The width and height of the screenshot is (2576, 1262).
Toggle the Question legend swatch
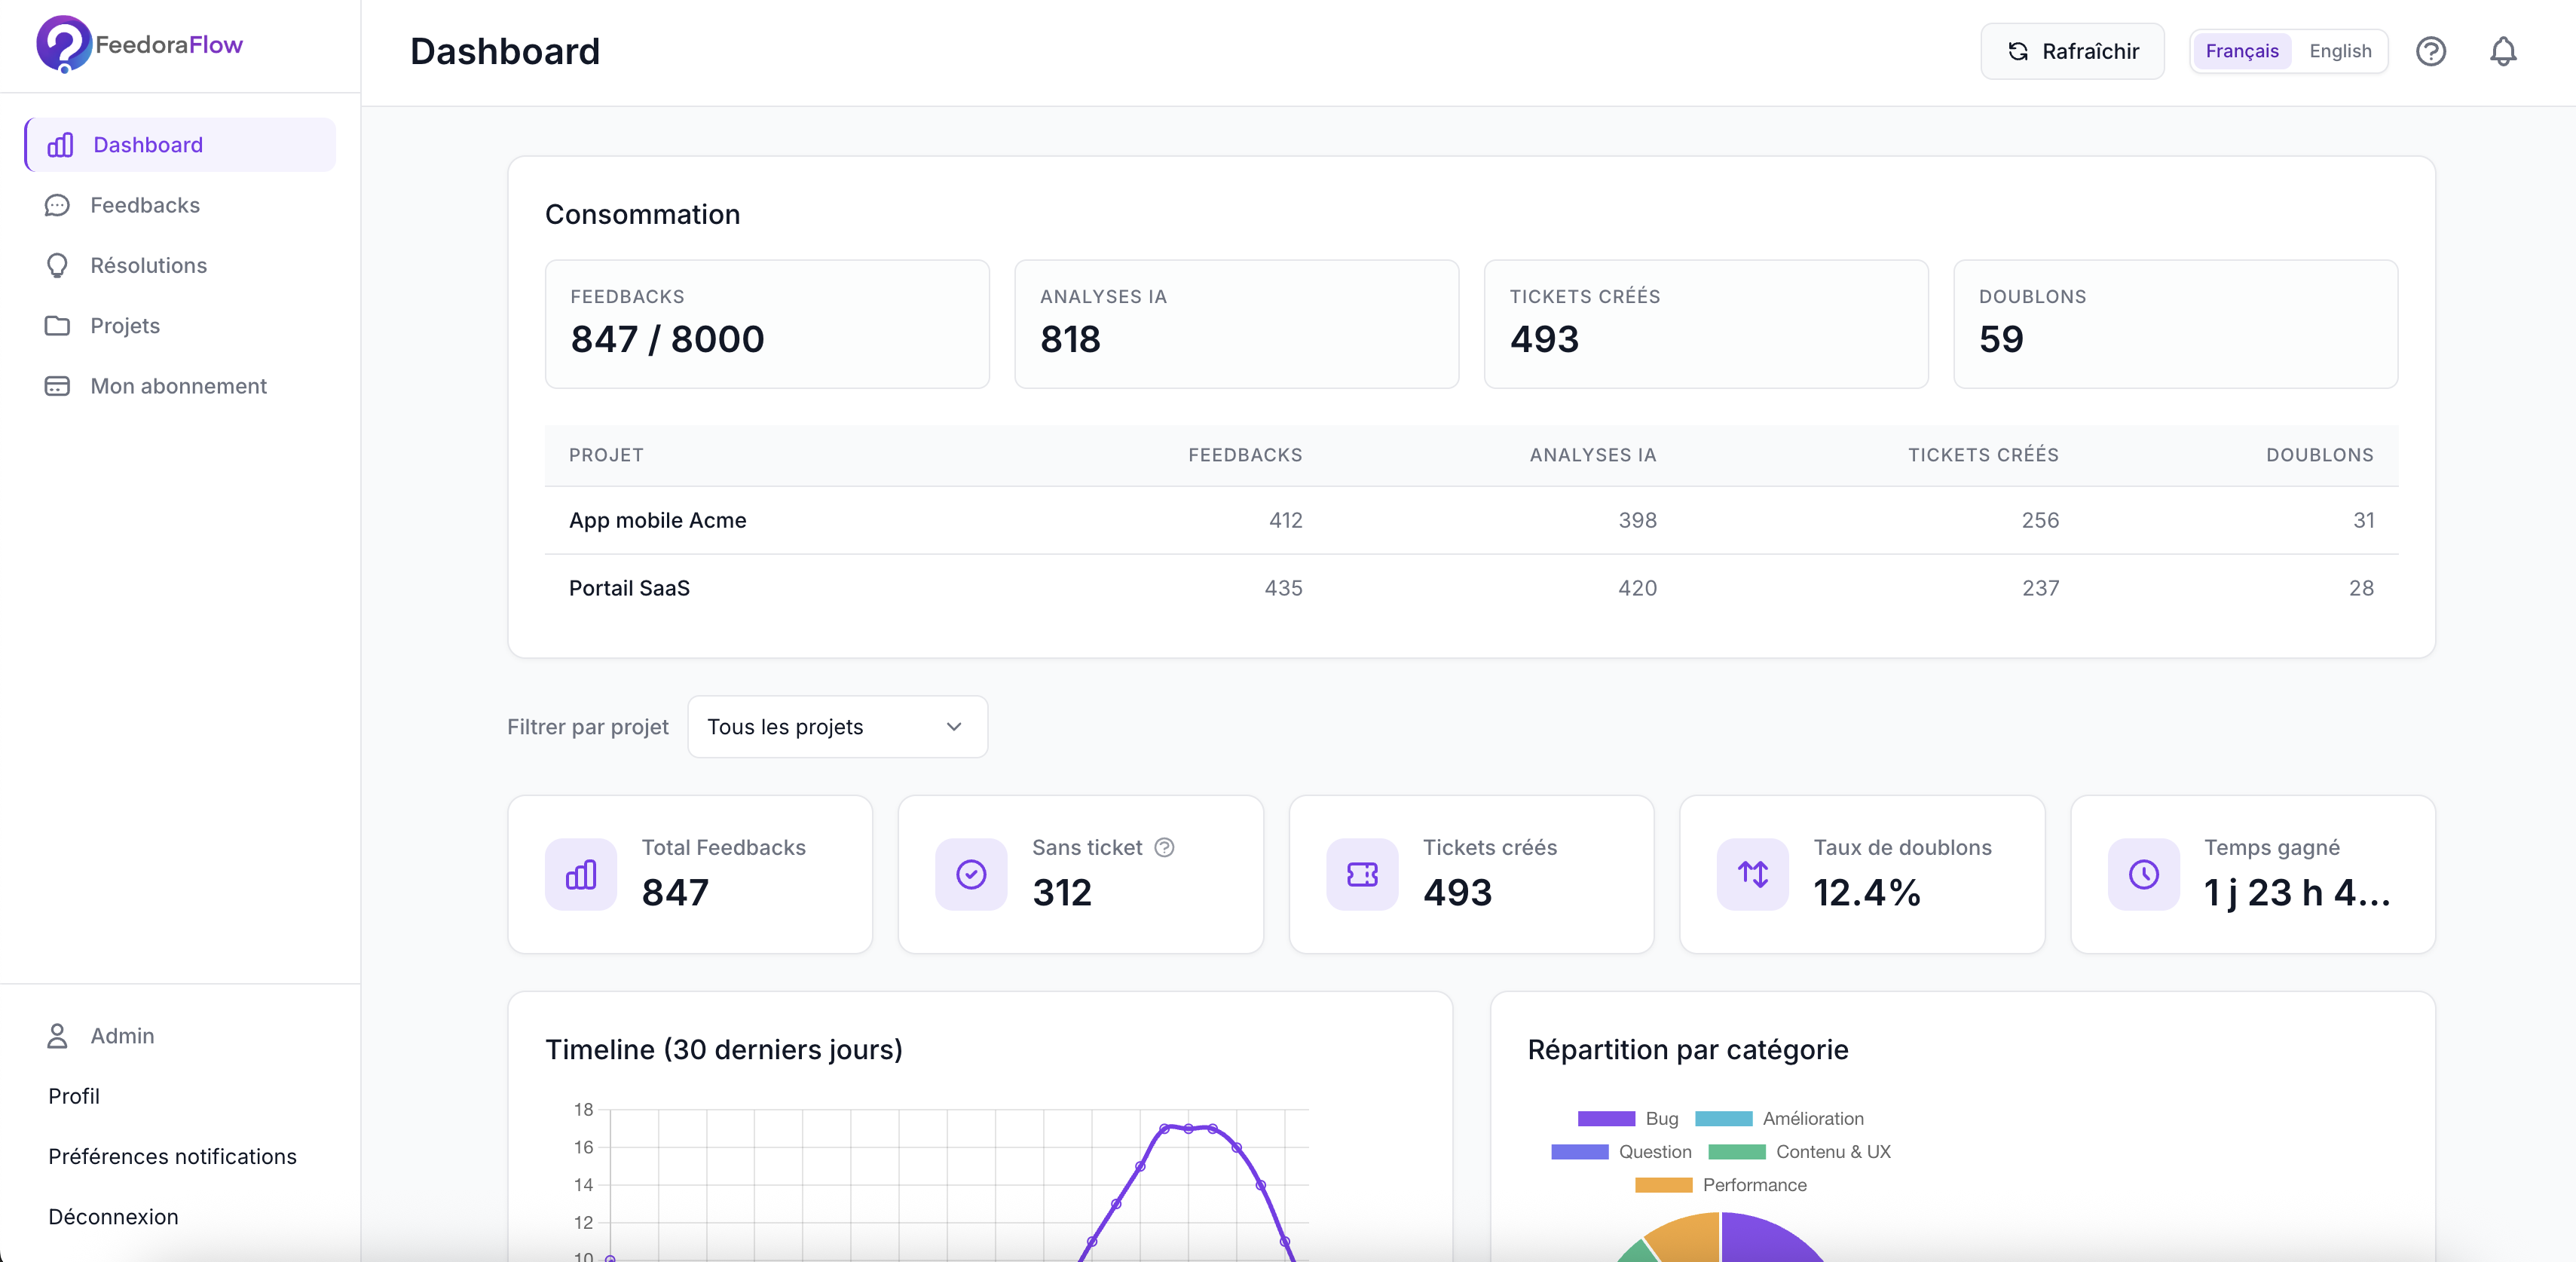pos(1579,1152)
